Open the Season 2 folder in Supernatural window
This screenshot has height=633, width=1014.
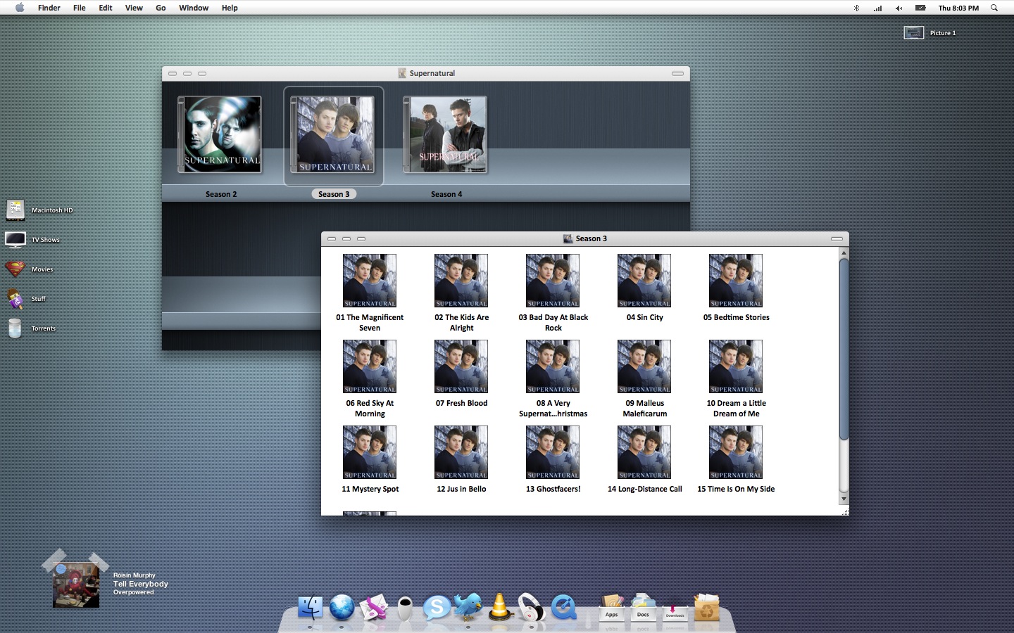pos(220,135)
